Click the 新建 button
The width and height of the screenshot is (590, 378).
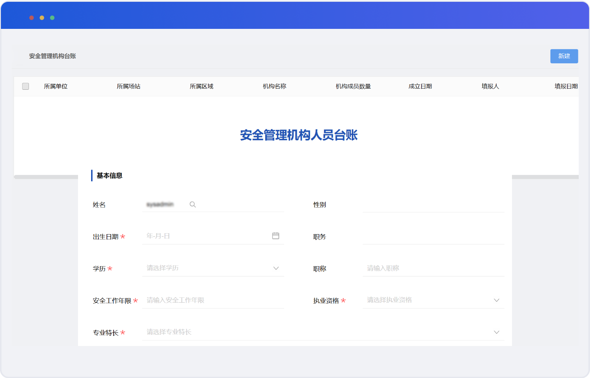(564, 56)
